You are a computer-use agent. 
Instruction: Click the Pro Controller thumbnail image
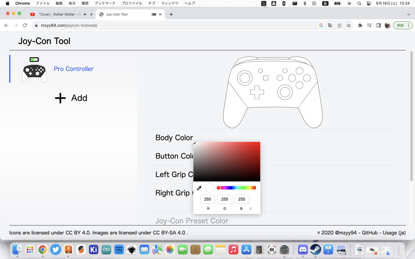(x=34, y=73)
